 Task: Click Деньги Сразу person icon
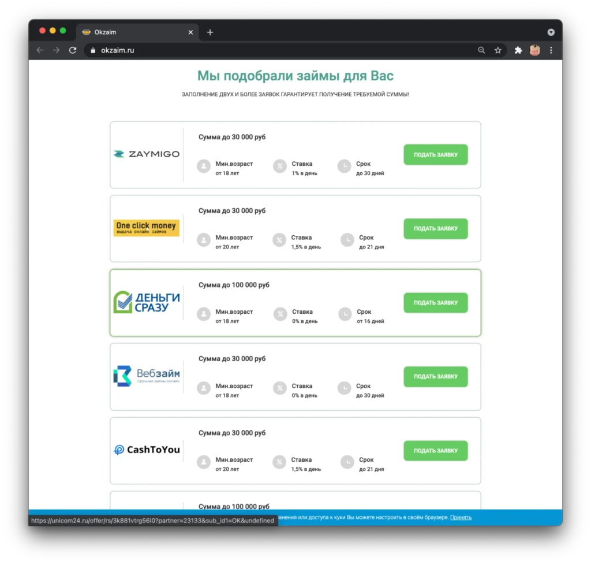pyautogui.click(x=204, y=314)
